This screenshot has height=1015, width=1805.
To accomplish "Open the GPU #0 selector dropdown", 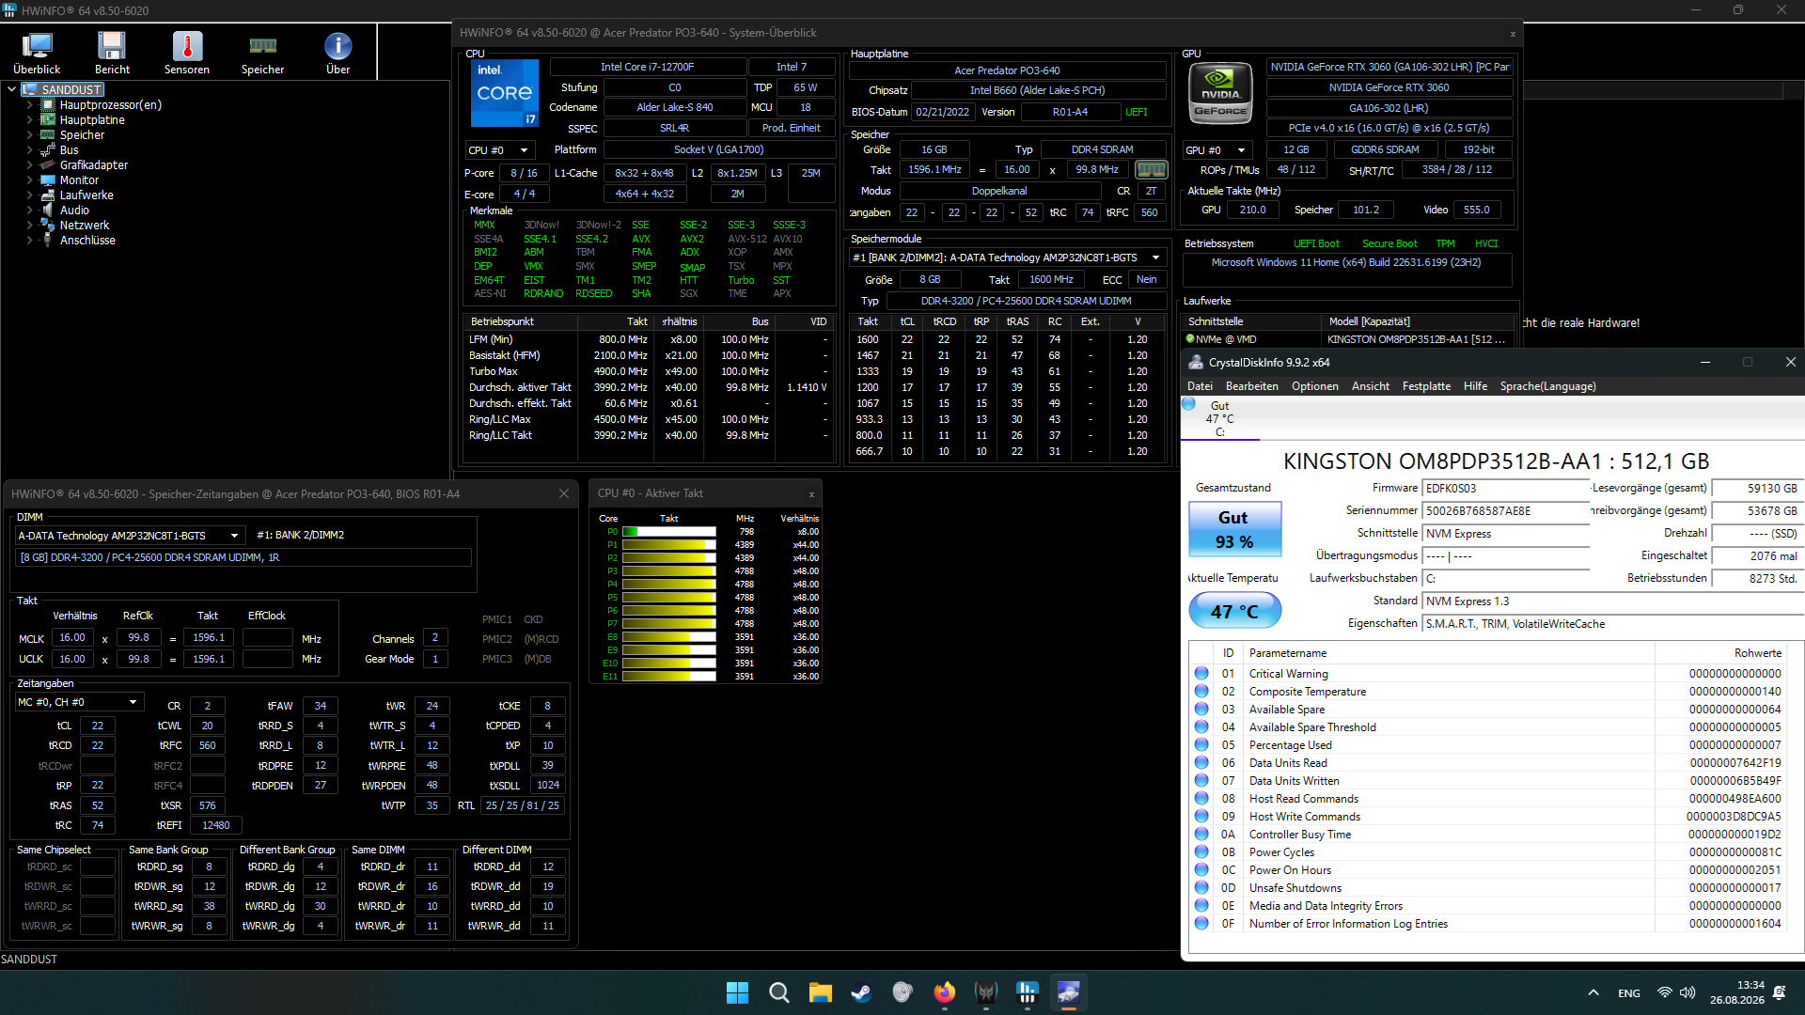I will point(1216,150).
